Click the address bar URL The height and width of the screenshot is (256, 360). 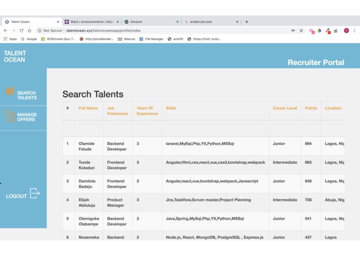pos(103,31)
